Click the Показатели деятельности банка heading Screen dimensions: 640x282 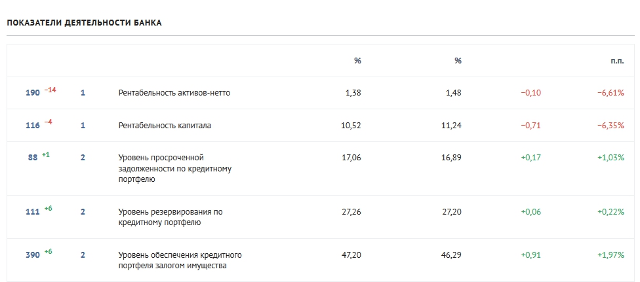[x=84, y=23]
